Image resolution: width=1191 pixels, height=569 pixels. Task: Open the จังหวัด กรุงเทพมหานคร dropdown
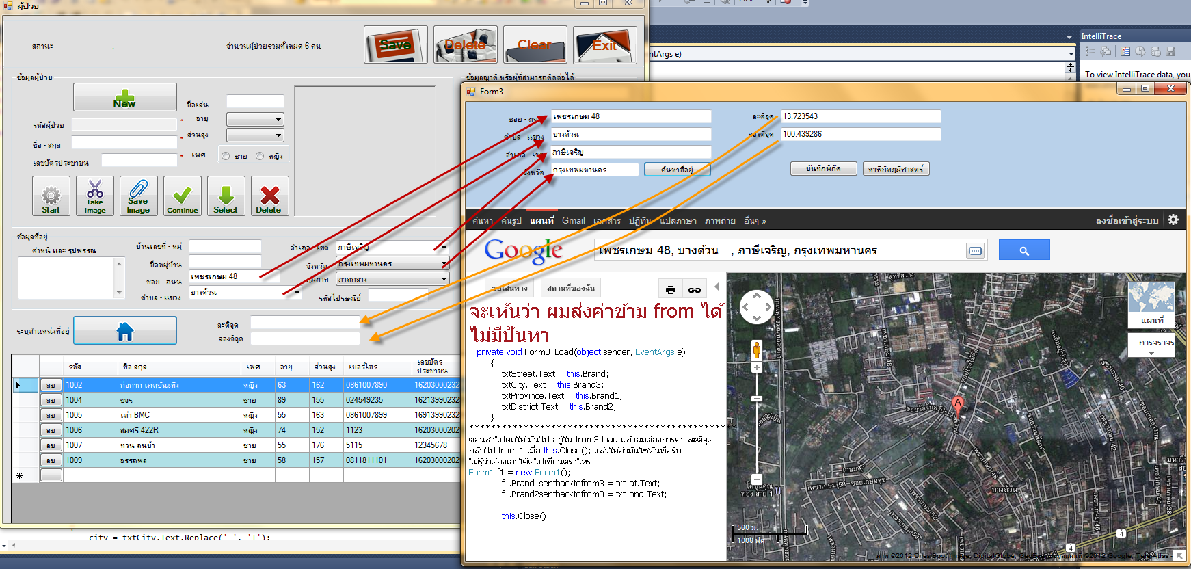(x=444, y=263)
